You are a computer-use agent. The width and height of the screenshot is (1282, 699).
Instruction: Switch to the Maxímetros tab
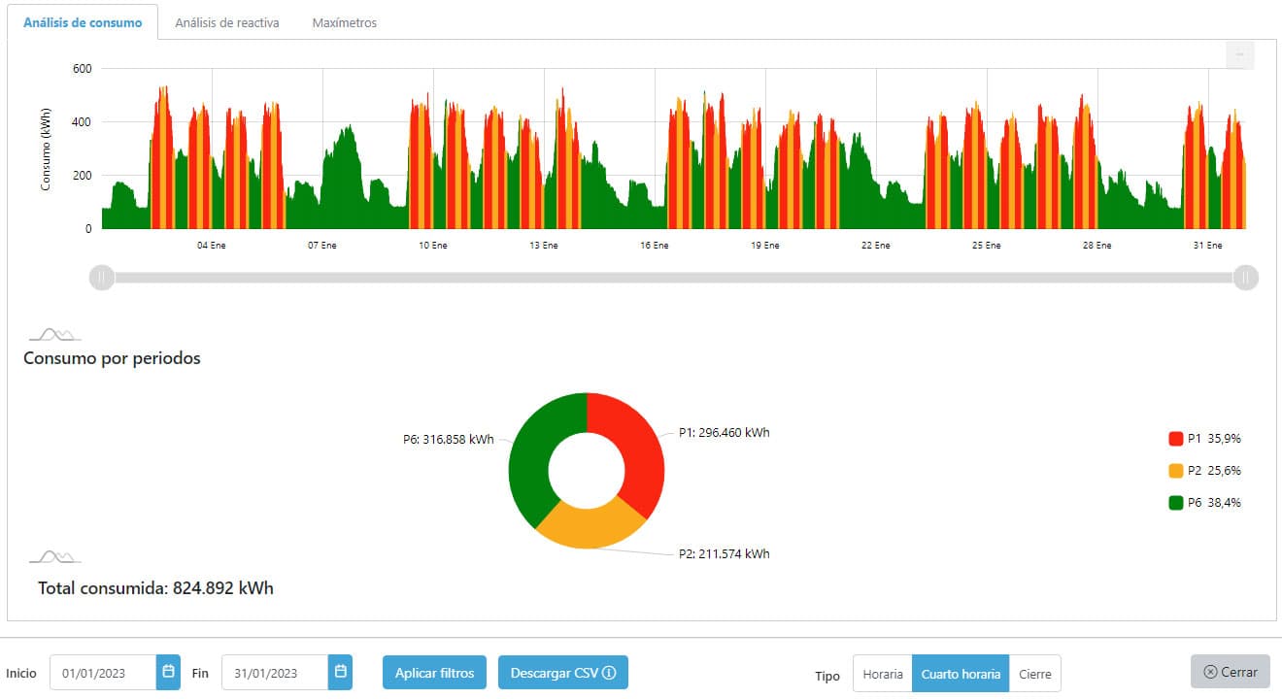(x=345, y=22)
